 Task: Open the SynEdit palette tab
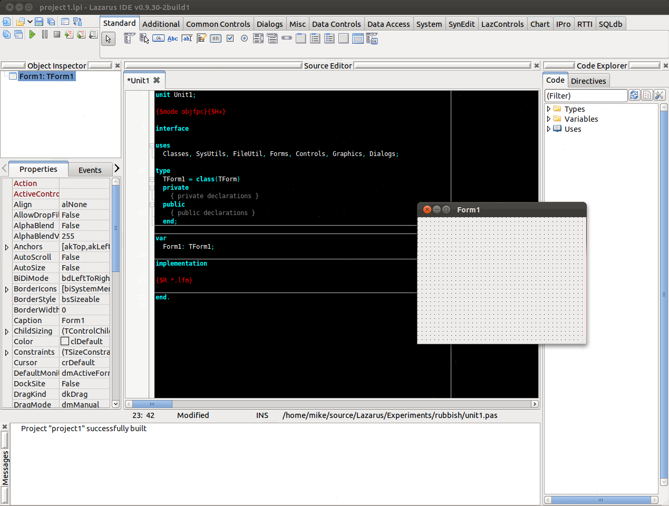pos(461,24)
